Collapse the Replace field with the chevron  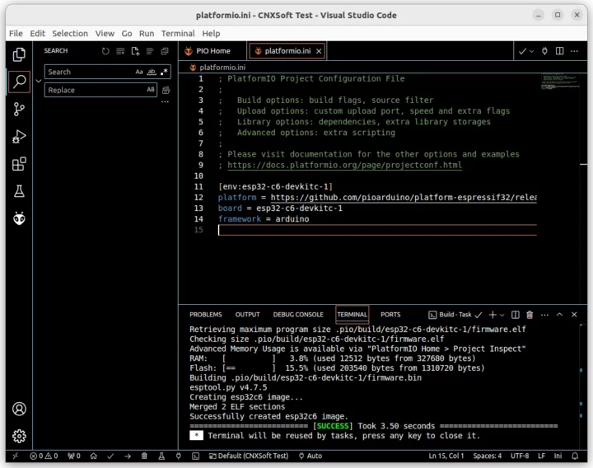[x=37, y=81]
